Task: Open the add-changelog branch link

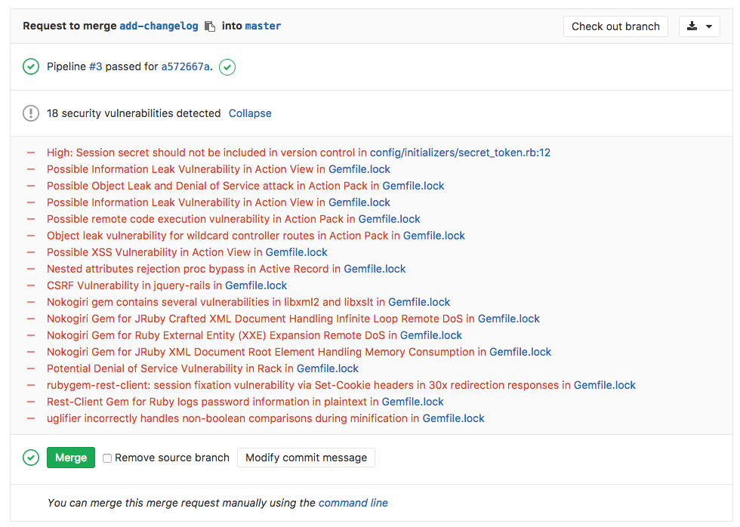Action: coord(159,26)
